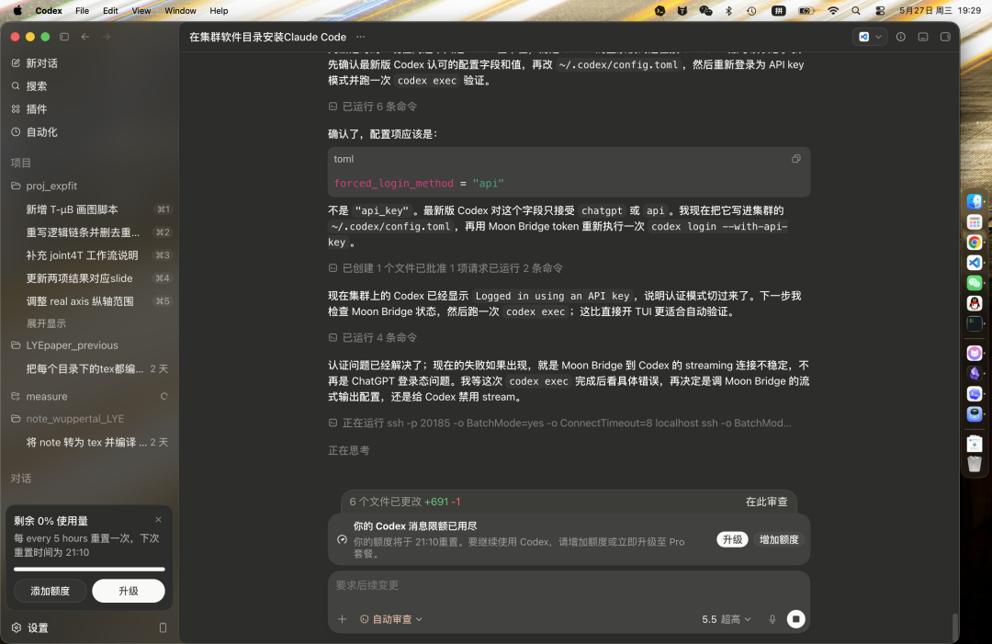Click 增加额度 in the quota banner
992x644 pixels.
point(779,539)
